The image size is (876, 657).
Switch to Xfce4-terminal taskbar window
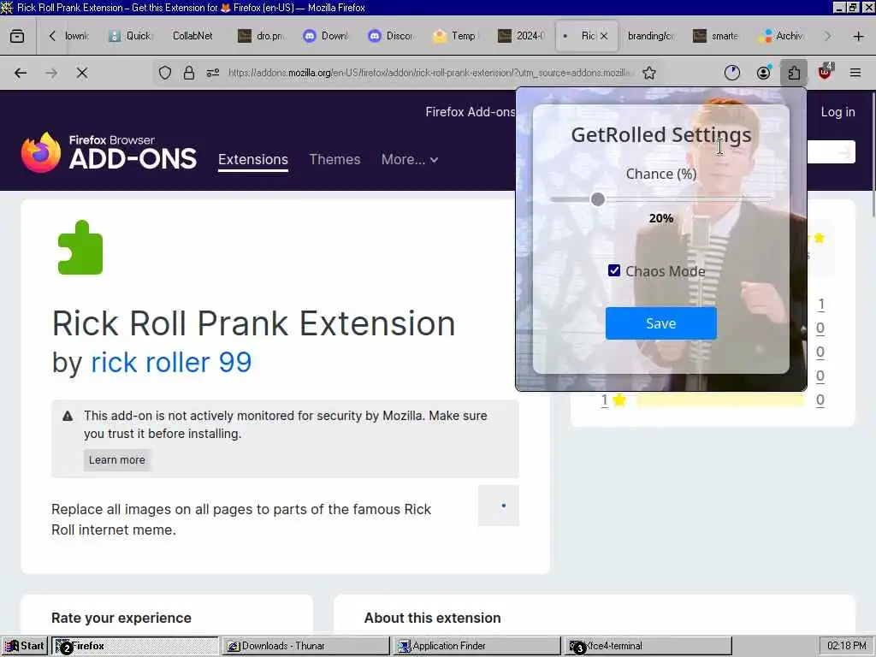(x=648, y=646)
